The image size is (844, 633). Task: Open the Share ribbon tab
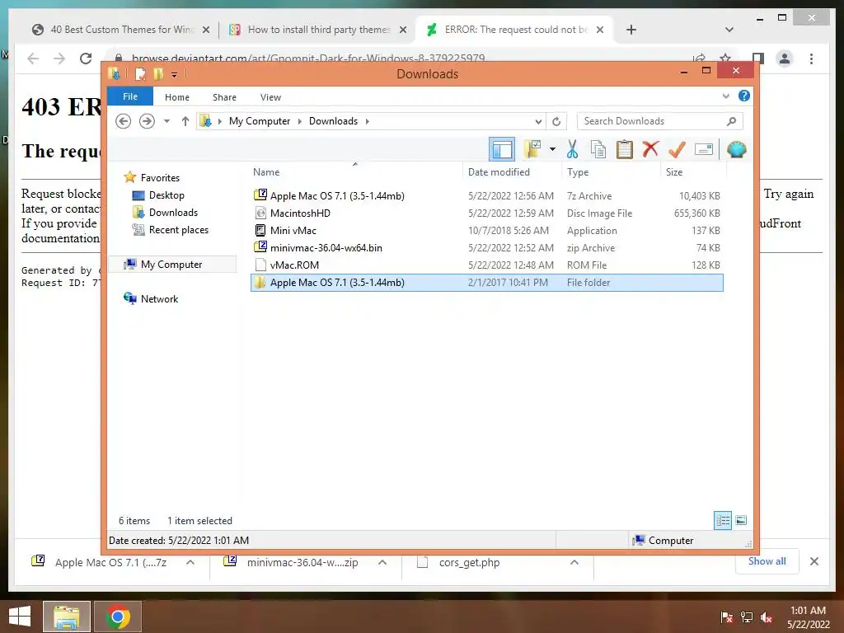[224, 97]
